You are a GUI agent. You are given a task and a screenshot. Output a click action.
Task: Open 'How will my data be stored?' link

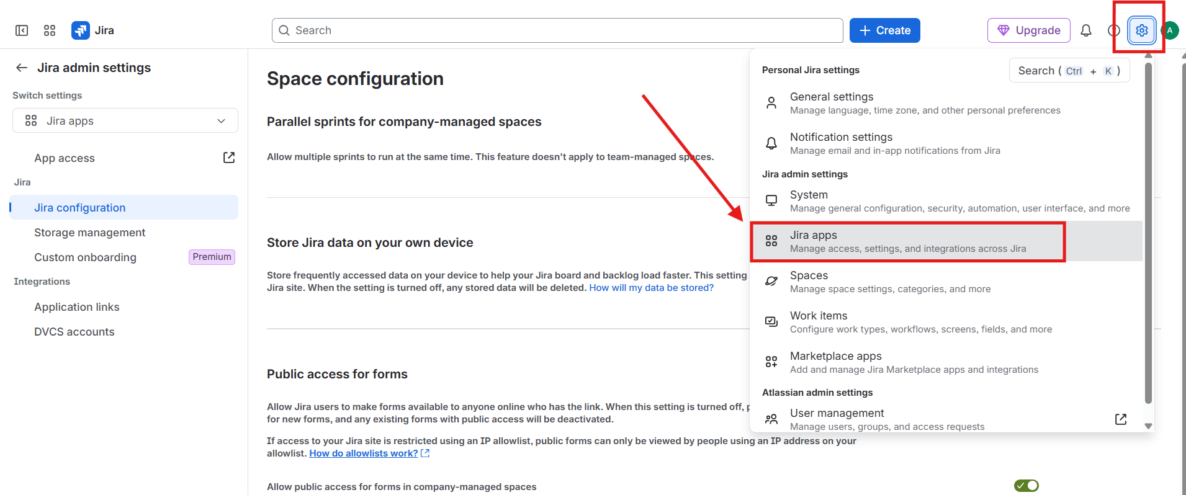tap(651, 288)
